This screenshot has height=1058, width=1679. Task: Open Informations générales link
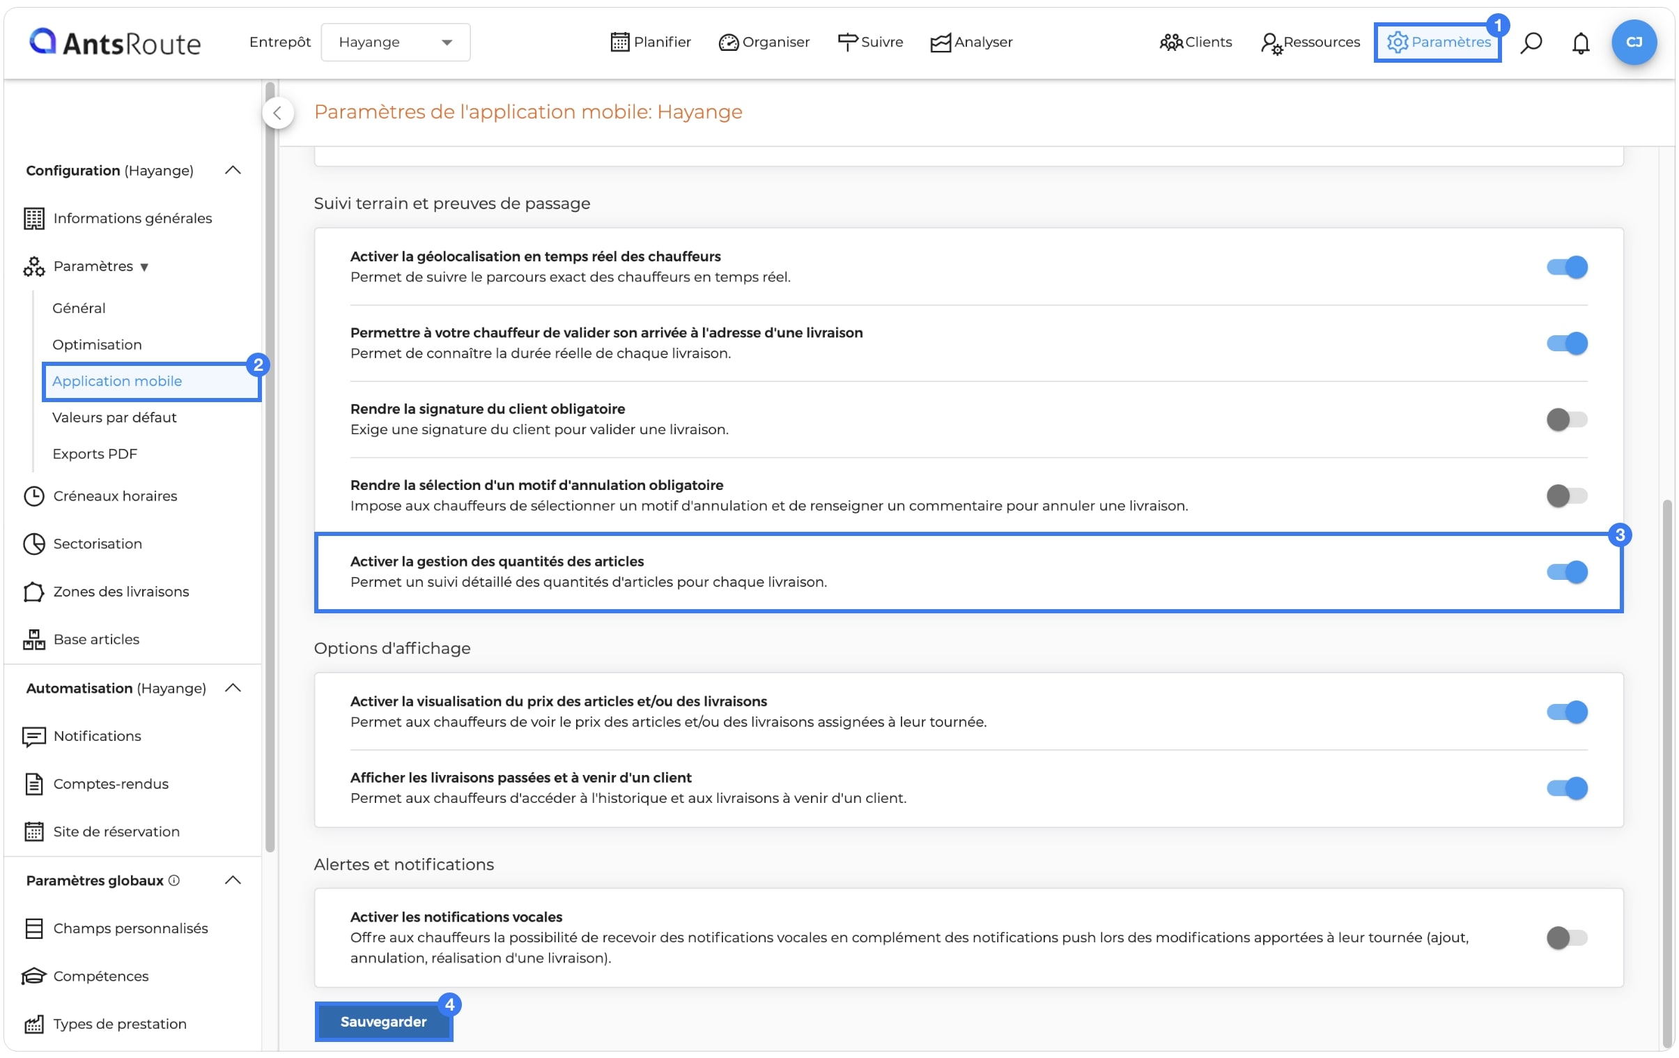132,218
